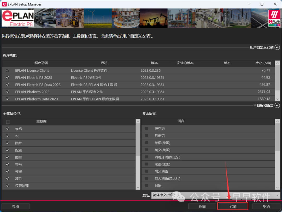Click the 主数据 list scroll down arrow
The image size is (282, 212).
(138, 187)
